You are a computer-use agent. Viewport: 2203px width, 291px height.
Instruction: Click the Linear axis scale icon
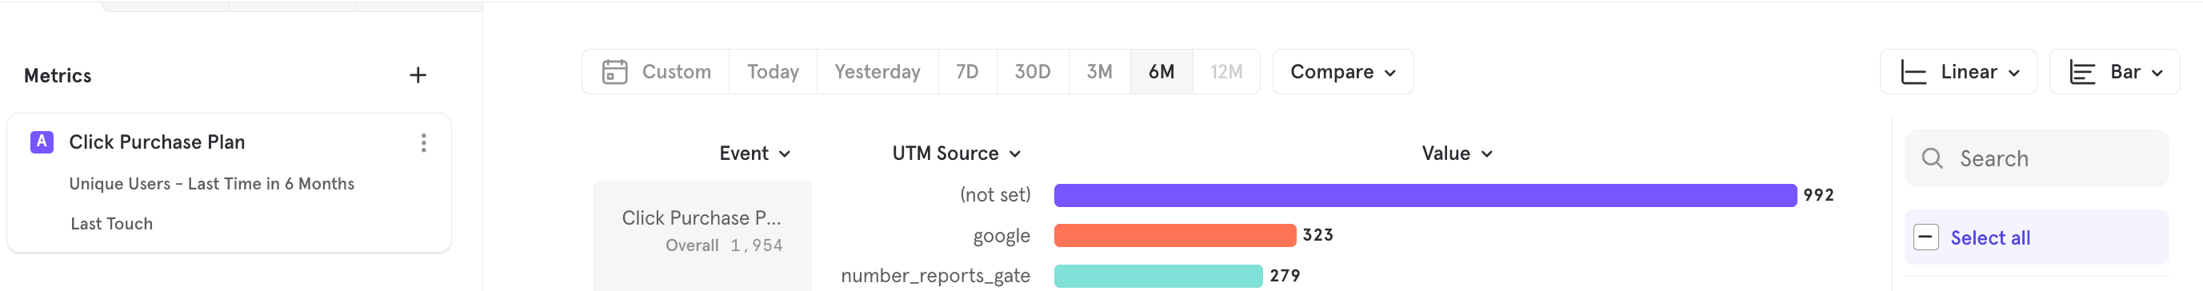tap(1913, 73)
